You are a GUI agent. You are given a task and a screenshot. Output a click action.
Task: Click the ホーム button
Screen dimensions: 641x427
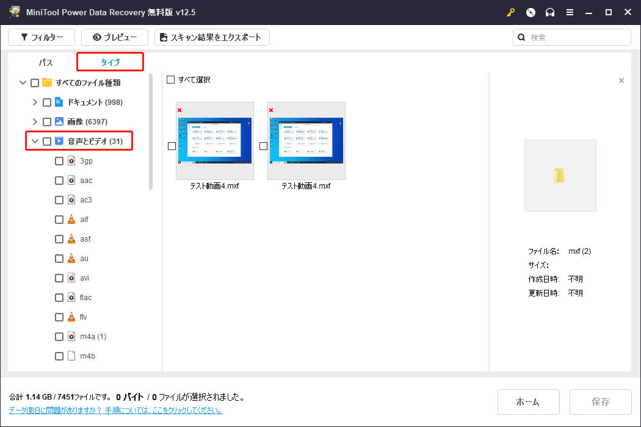528,401
